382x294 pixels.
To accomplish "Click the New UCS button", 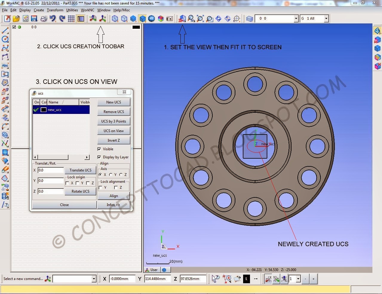I will coord(113,102).
